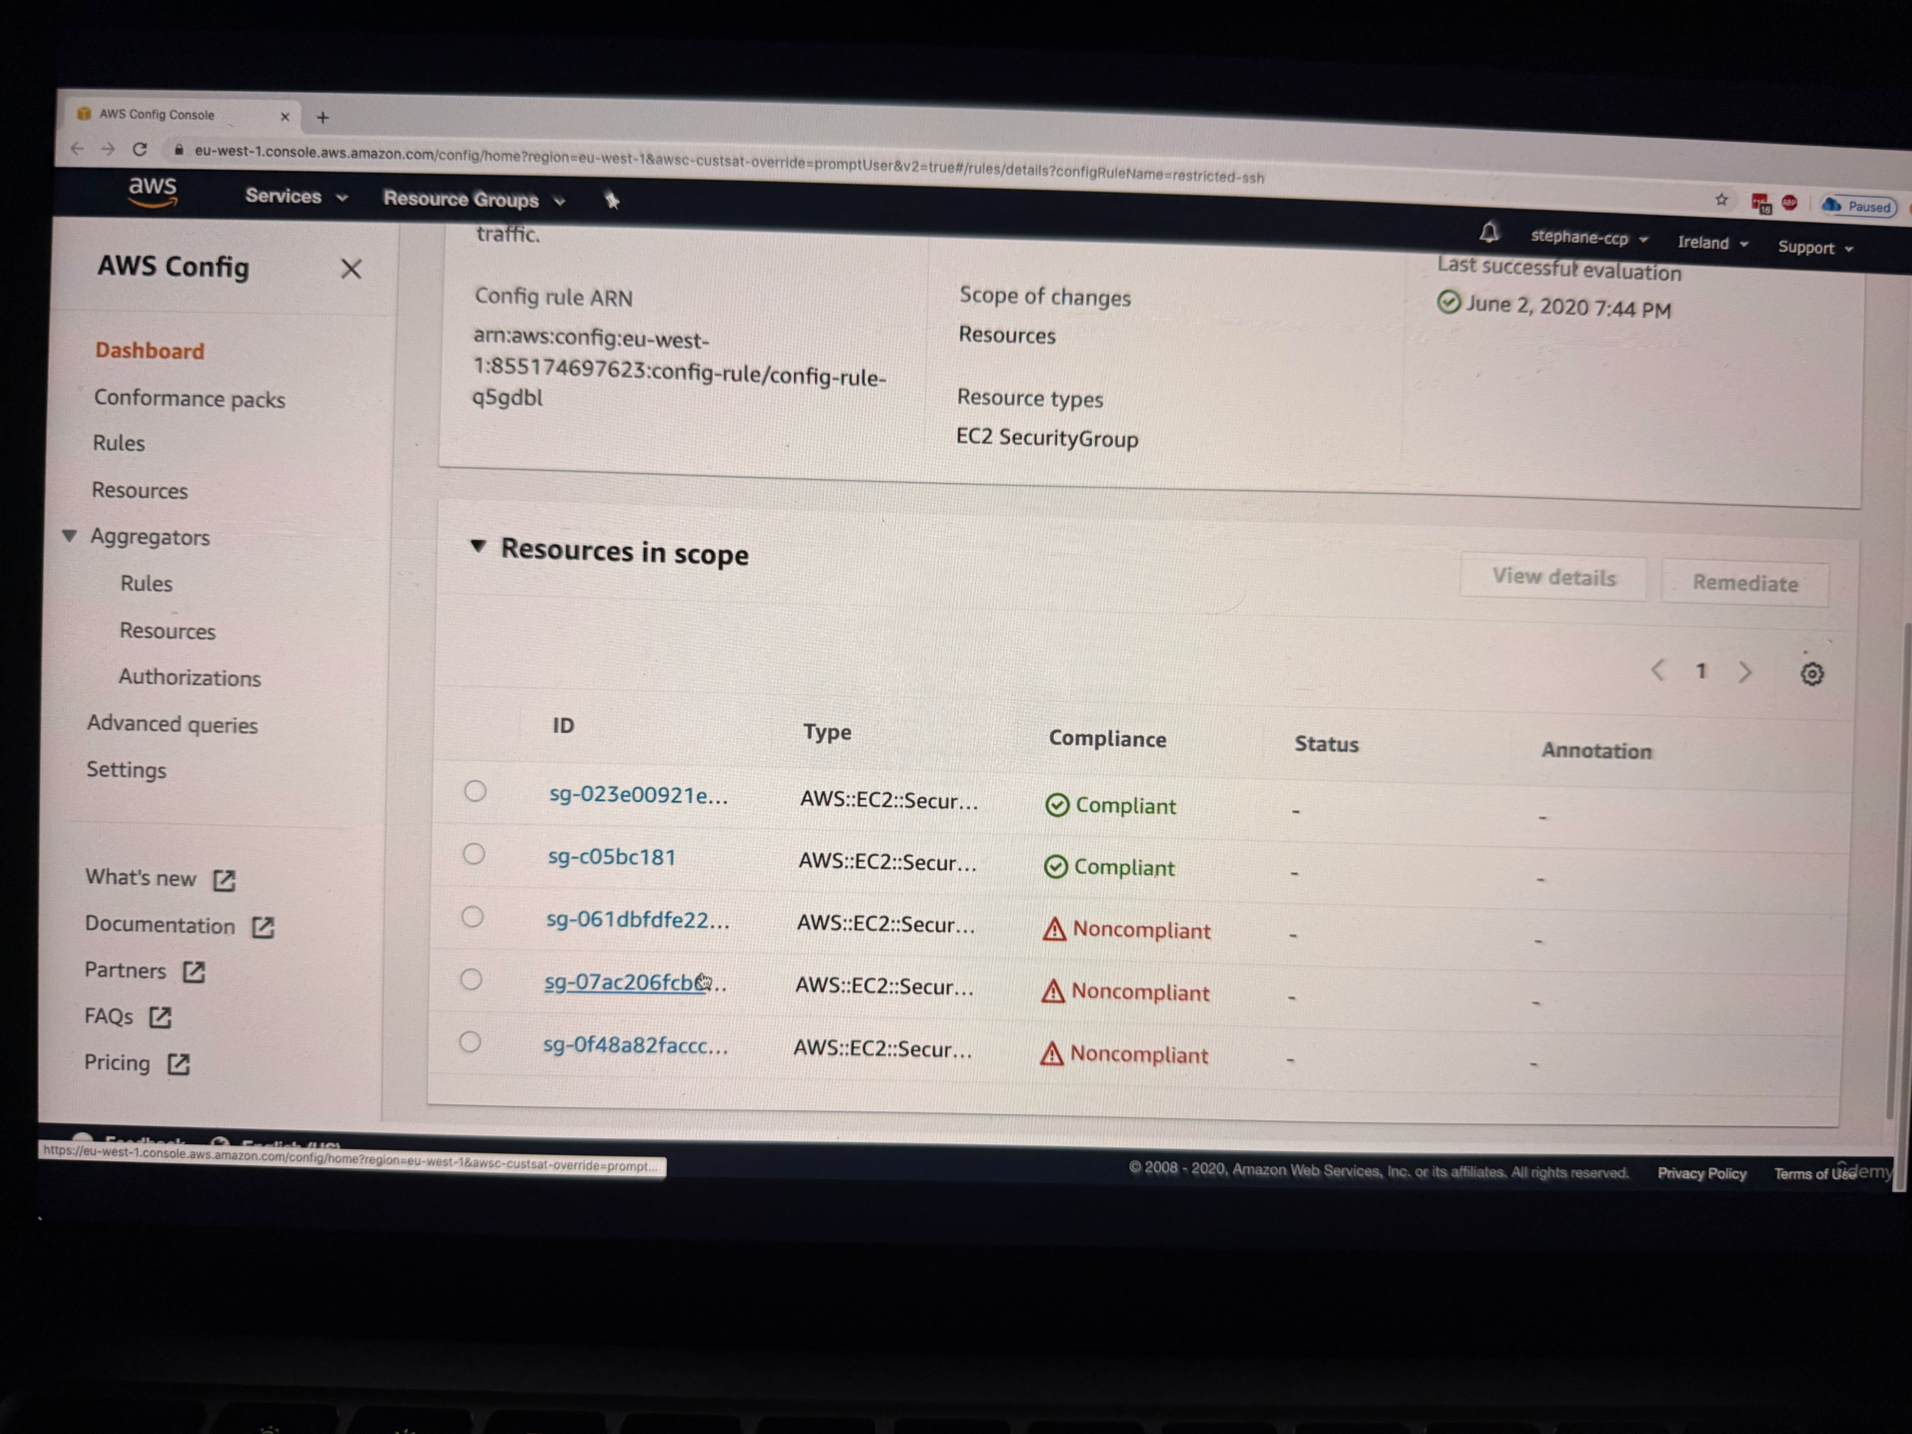
Task: Sort table by Compliance column header
Action: coord(1107,739)
